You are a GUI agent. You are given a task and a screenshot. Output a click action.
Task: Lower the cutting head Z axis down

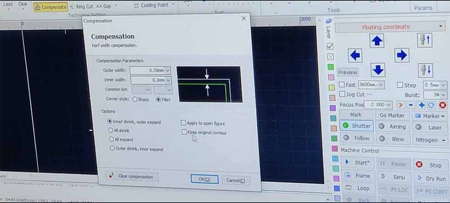[425, 70]
